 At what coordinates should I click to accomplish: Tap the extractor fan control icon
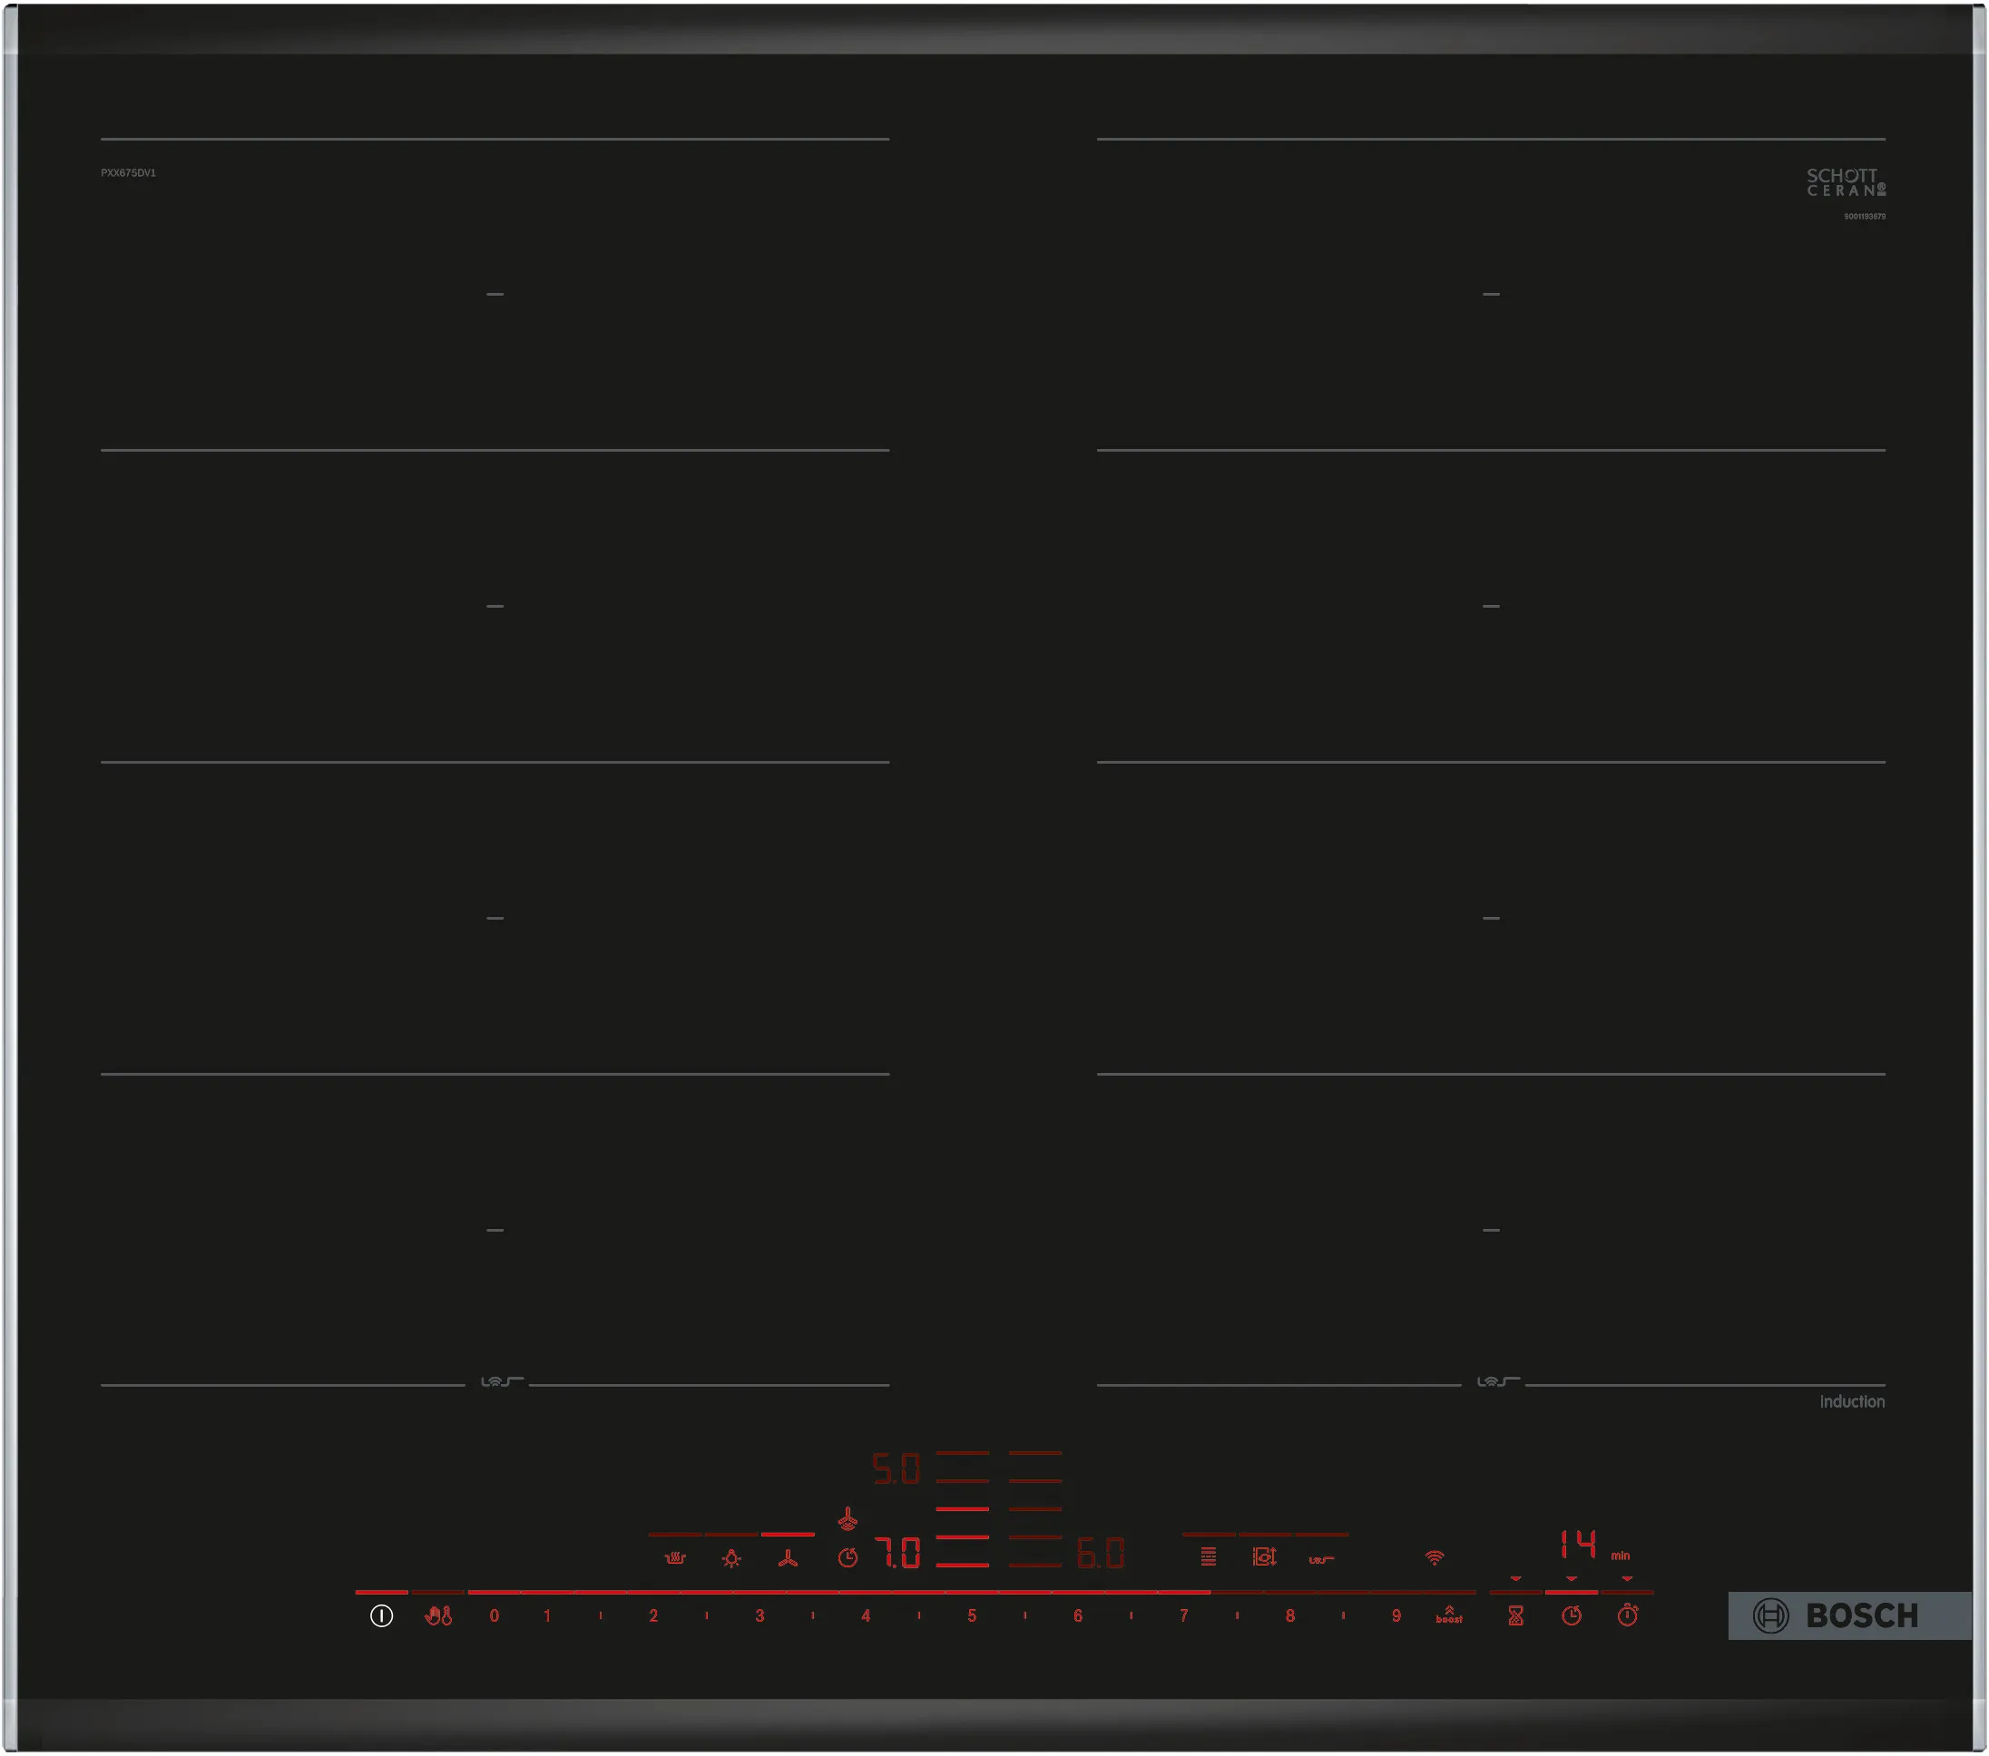pos(789,1558)
